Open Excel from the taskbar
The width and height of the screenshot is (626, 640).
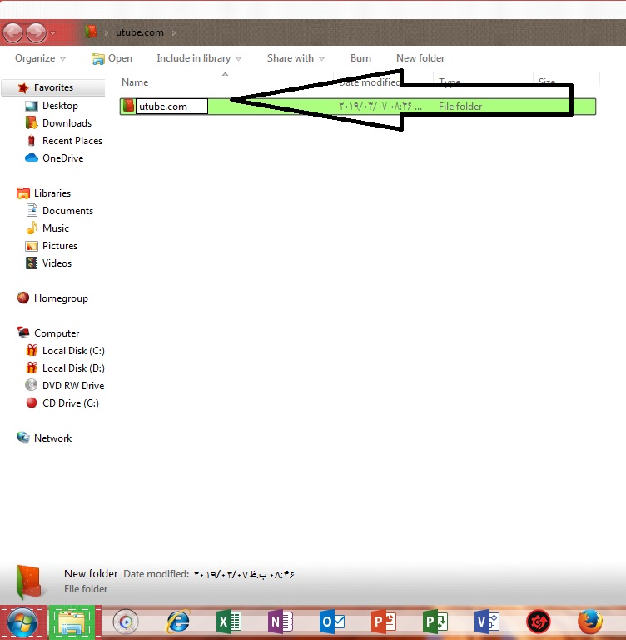[x=229, y=622]
